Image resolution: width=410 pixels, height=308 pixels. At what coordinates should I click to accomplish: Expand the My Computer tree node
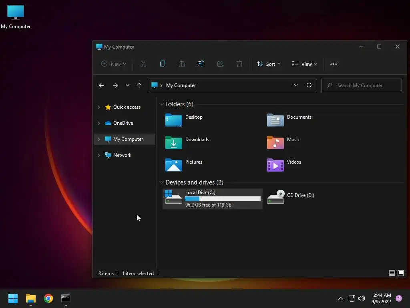[99, 139]
